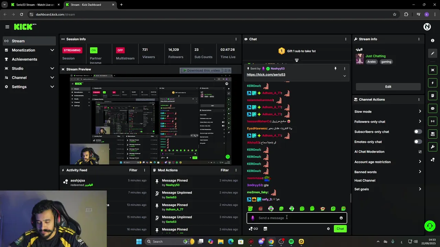Open pinned link kick.com/serio53
Viewport: 440px width, 247px height.
(x=266, y=75)
